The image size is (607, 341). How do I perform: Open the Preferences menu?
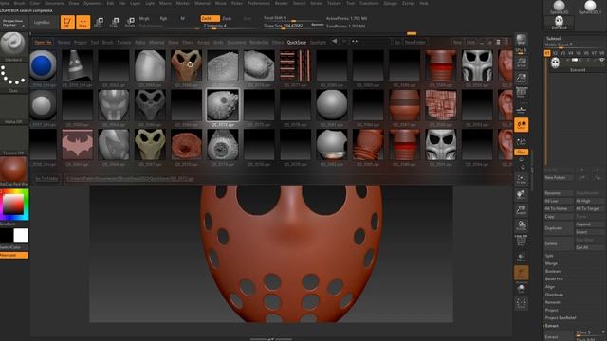(x=259, y=3)
